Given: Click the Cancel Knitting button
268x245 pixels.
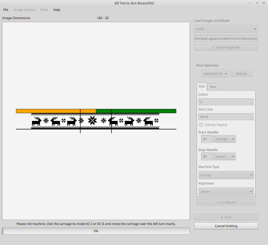Looking at the screenshot, I should [x=226, y=226].
